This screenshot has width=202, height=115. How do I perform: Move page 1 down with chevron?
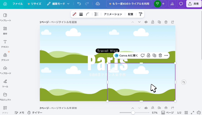(x=139, y=22)
